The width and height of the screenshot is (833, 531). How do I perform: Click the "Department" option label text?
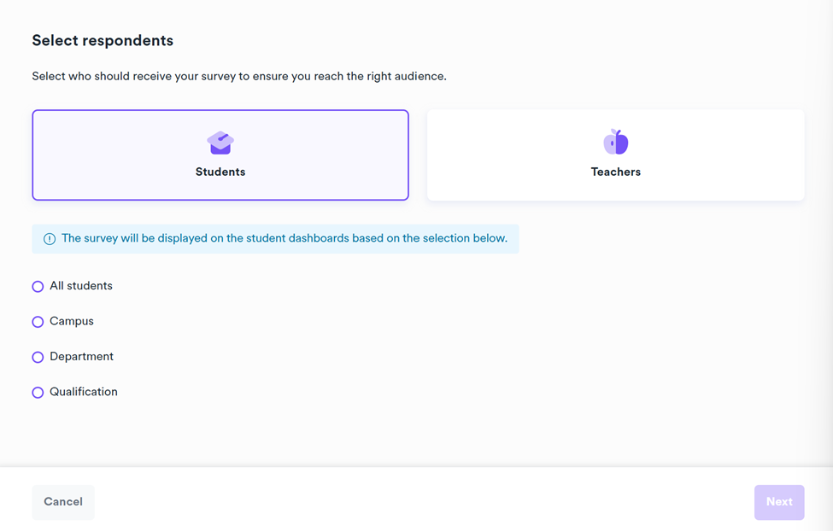[81, 357]
